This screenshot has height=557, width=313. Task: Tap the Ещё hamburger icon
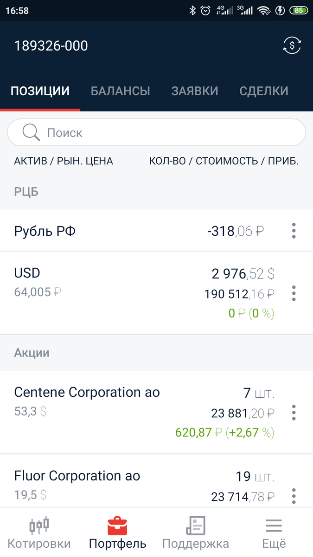(x=273, y=531)
